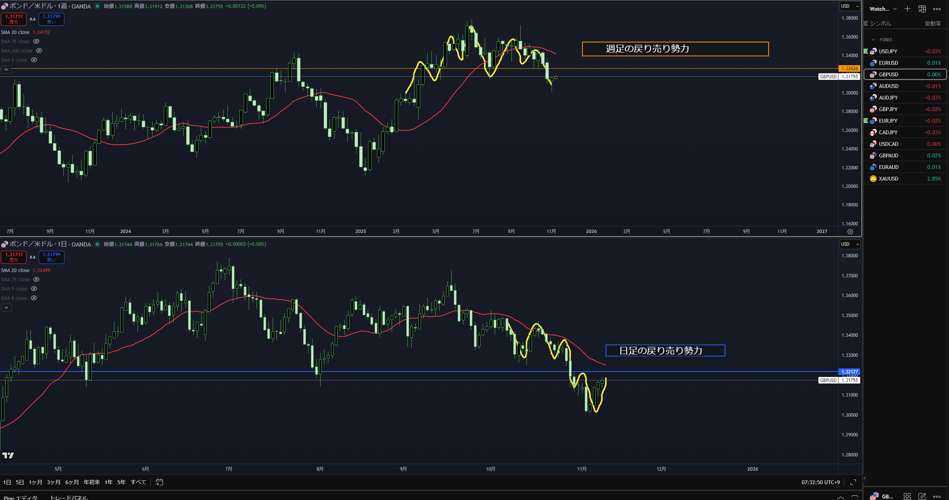This screenshot has width=949, height=500.
Task: Show SMA 75 close on daily chart
Action: coord(36,279)
